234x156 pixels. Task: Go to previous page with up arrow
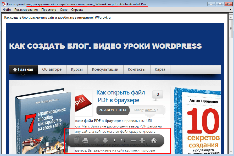(x=97, y=141)
